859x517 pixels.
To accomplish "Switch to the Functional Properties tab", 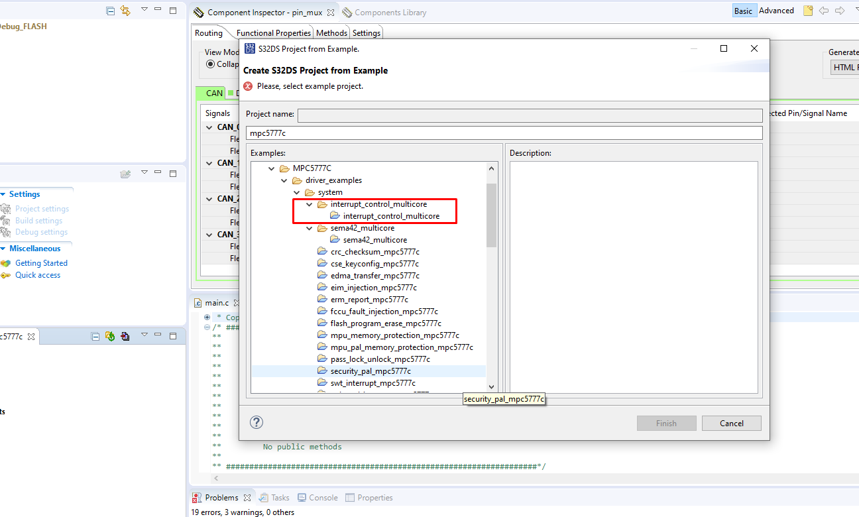I will coord(274,32).
